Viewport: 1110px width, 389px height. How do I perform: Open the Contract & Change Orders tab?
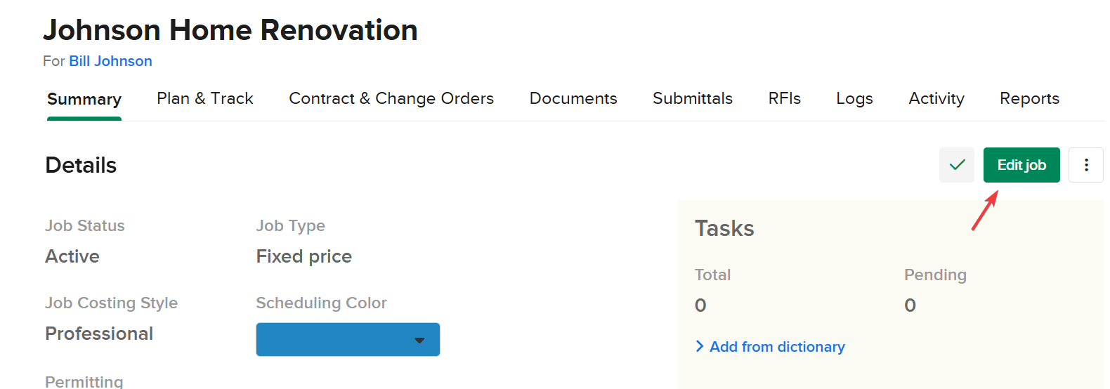[391, 98]
